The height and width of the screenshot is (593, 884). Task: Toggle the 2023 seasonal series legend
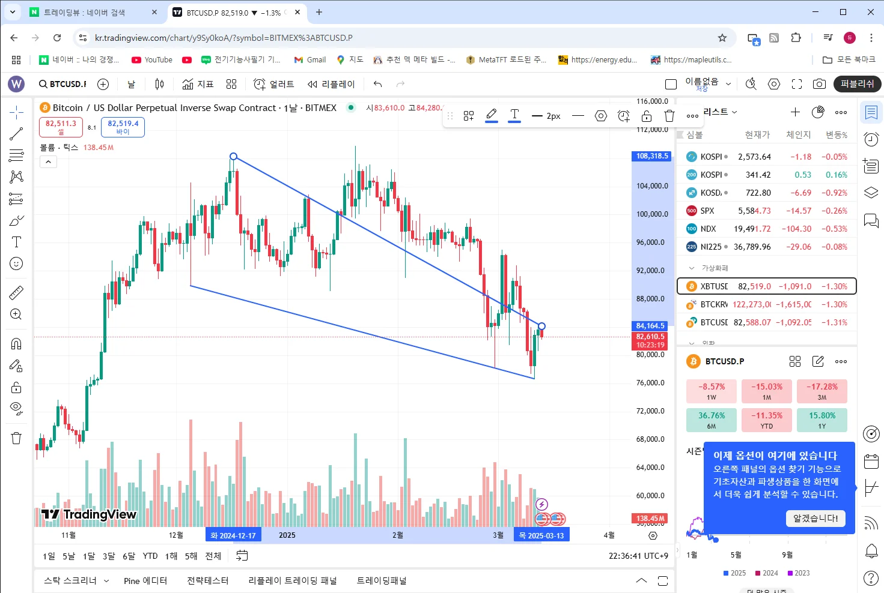click(x=799, y=573)
